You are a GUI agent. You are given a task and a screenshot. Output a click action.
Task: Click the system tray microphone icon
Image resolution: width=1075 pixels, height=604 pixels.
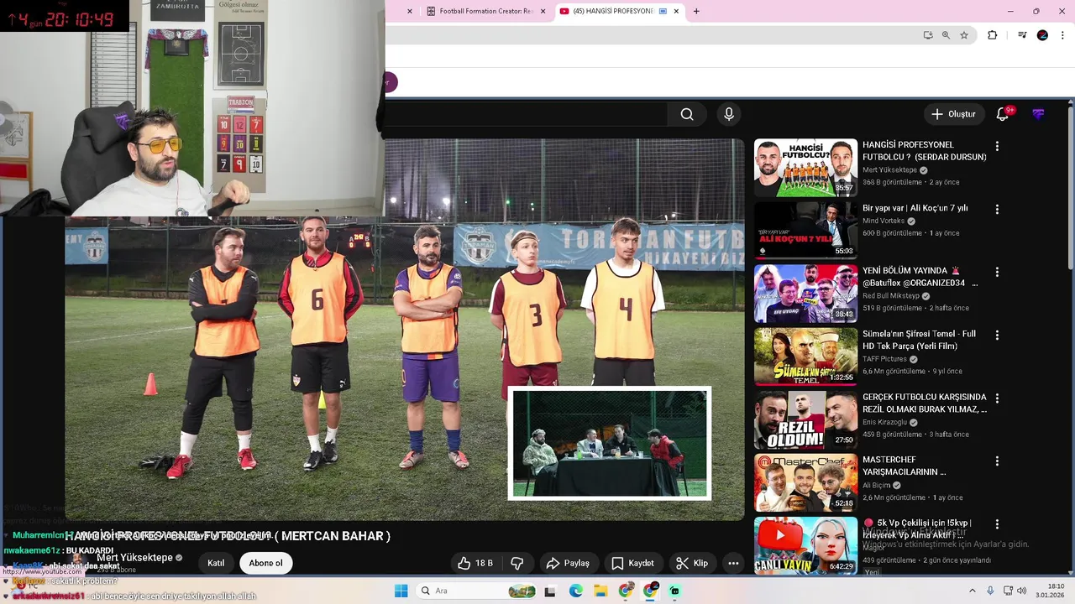(990, 591)
